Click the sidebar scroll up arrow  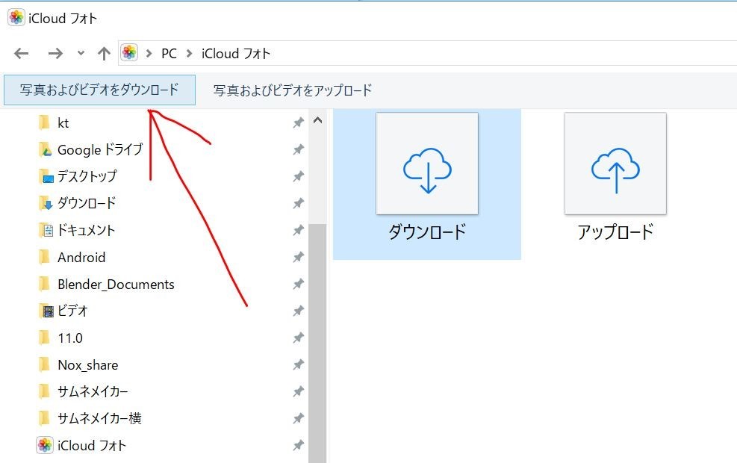tap(318, 120)
